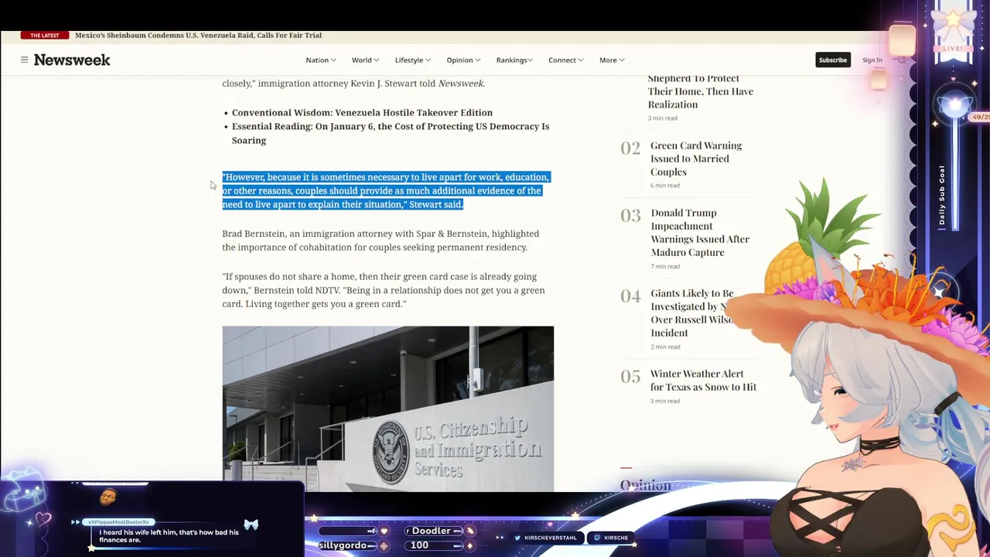The width and height of the screenshot is (990, 557).
Task: Click the Twitter icon beside KIRSCHEVERSTAHL
Action: (518, 538)
